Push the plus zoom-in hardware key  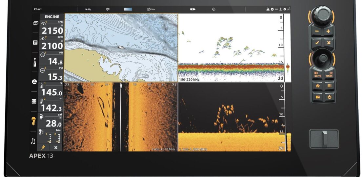328,31
